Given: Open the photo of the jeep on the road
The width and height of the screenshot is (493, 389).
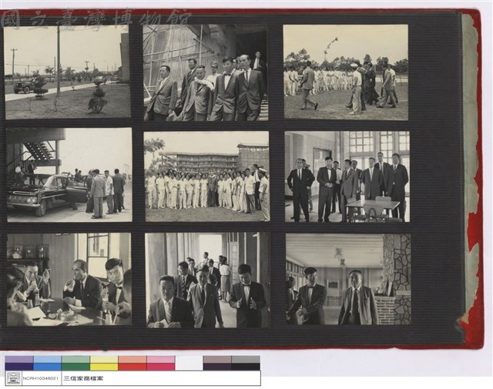Looking at the screenshot, I should point(67,72).
